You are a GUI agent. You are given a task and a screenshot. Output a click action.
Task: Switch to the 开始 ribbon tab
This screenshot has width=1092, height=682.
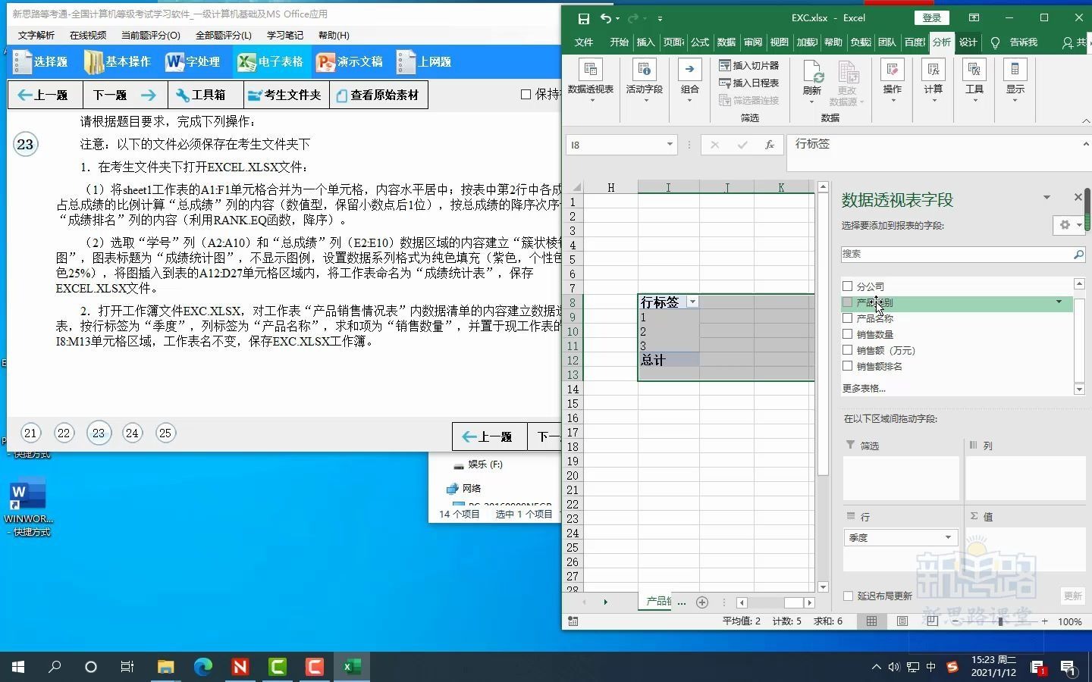pyautogui.click(x=618, y=42)
